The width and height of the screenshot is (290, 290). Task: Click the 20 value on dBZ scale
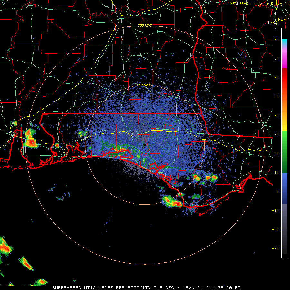277,153
